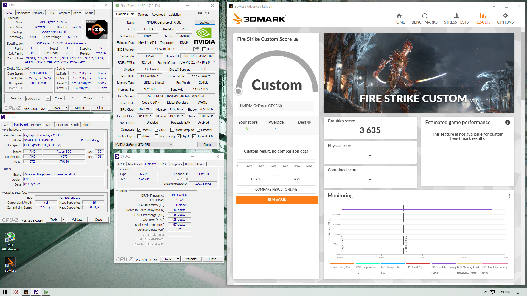527x296 pixels.
Task: Open SPD tab in CPU-Z Memory window
Action: pos(163,164)
